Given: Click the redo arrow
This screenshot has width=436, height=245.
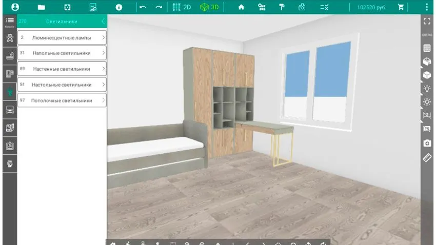Looking at the screenshot, I should pyautogui.click(x=158, y=7).
